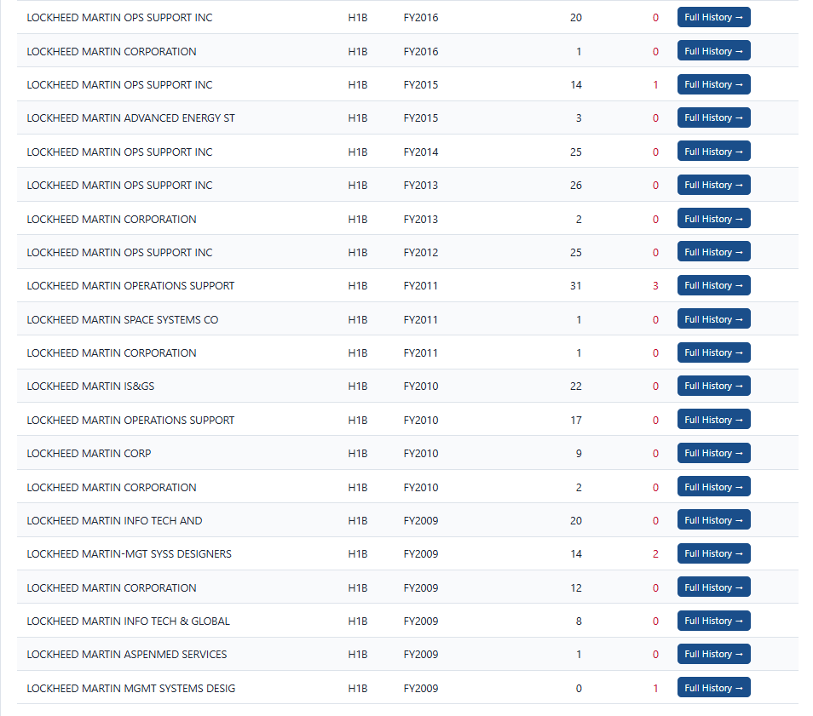Select the FY2012 fiscal year cell
Image resolution: width=813 pixels, height=716 pixels.
click(421, 252)
